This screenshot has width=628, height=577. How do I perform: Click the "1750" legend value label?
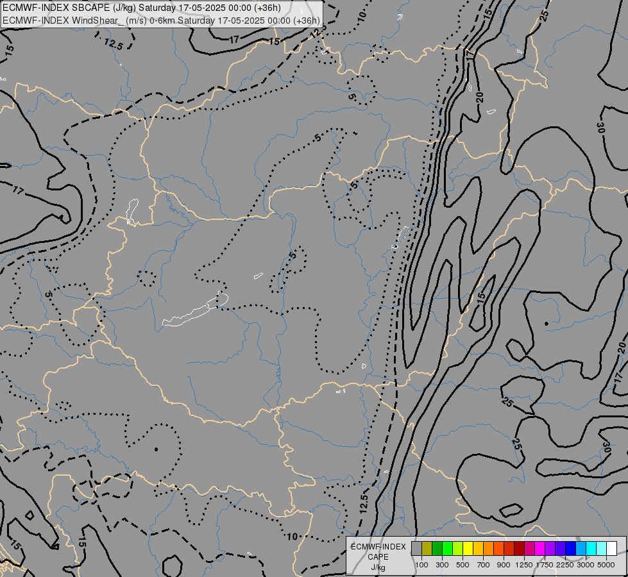(545, 565)
